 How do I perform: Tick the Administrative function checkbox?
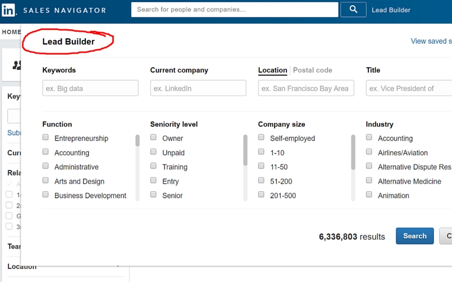[x=46, y=166]
